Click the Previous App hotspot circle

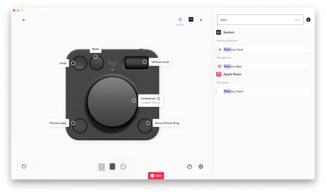pos(73,123)
